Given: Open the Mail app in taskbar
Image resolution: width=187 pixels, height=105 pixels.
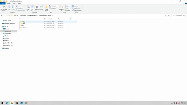Looking at the screenshot, I should 22,103.
